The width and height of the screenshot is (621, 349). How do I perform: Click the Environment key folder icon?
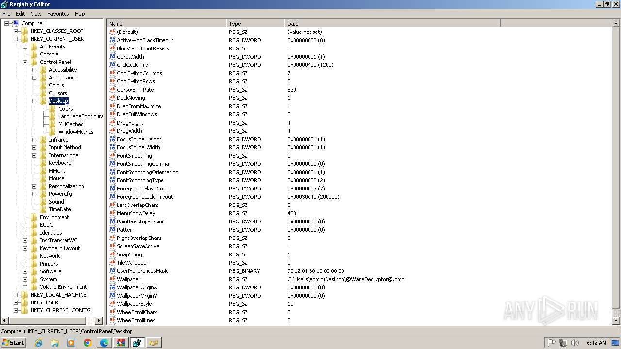(x=34, y=217)
